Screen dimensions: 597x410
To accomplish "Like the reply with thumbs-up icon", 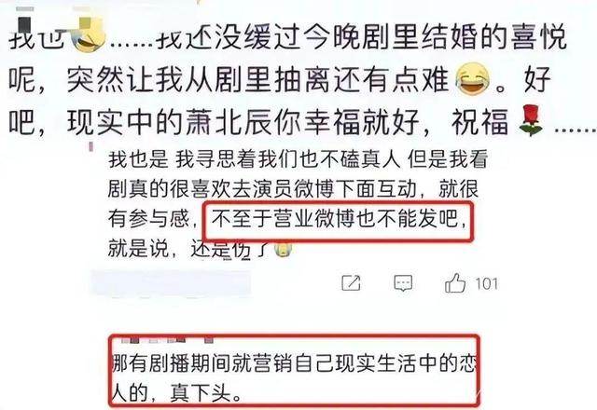I will (x=455, y=282).
